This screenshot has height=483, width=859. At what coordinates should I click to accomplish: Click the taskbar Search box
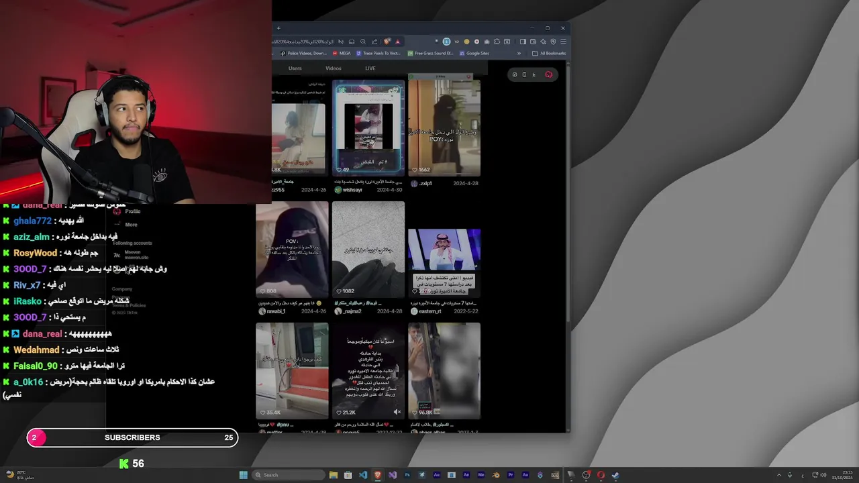[x=289, y=475]
